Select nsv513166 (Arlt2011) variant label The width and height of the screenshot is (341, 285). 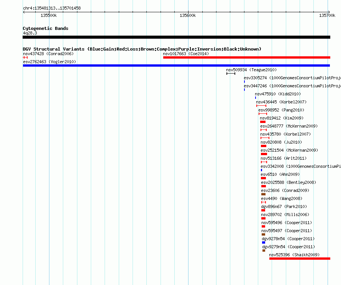point(284,158)
